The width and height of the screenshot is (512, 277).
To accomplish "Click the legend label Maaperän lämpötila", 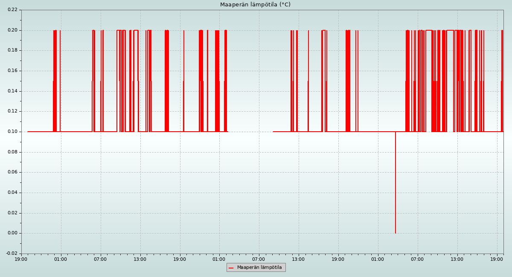I will pyautogui.click(x=259, y=268).
